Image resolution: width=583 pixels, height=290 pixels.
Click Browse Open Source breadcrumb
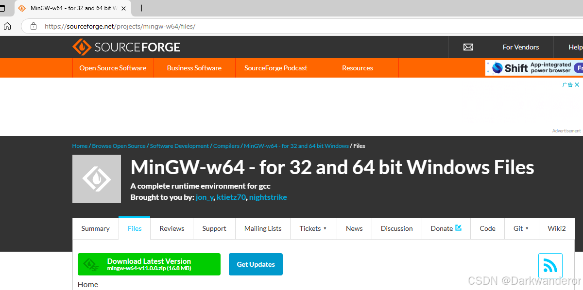tap(119, 146)
